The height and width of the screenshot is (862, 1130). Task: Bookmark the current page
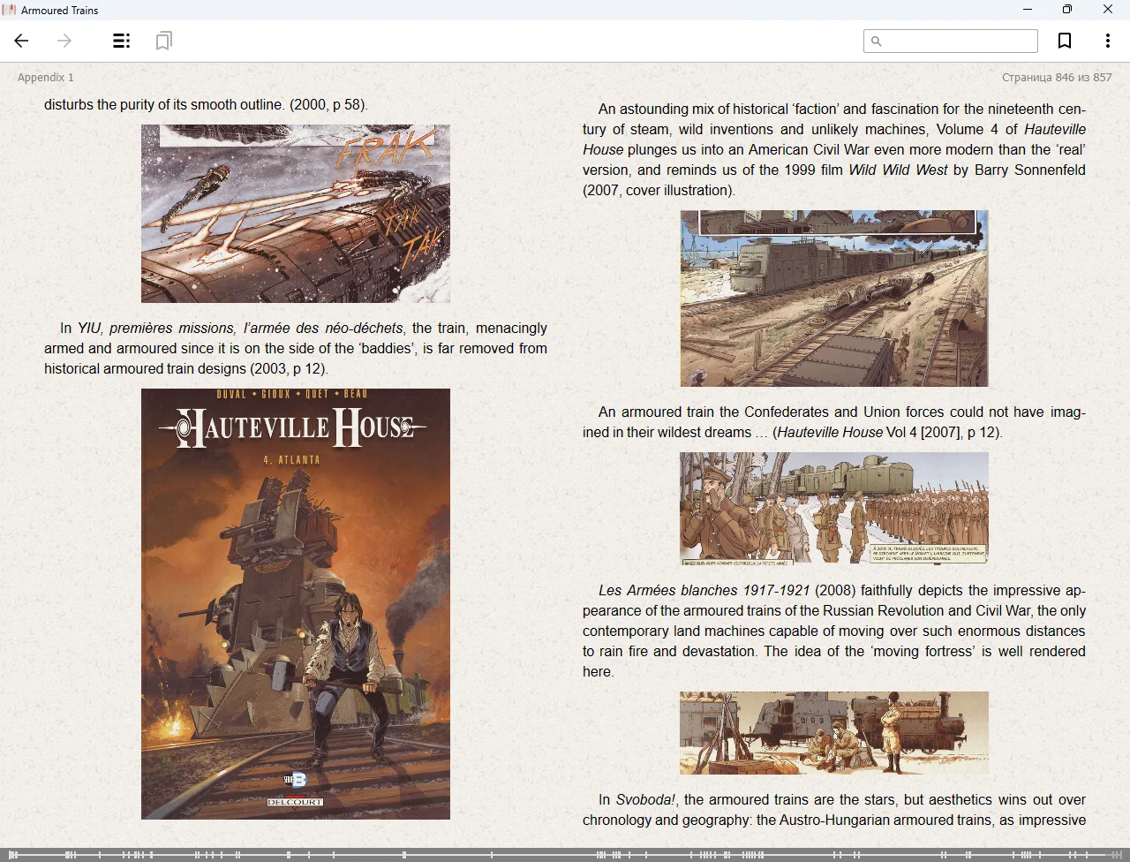point(1065,41)
